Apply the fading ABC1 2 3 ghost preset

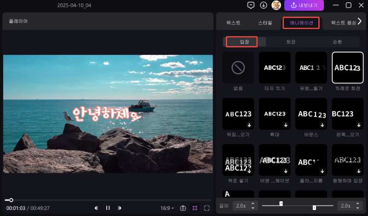(x=311, y=68)
